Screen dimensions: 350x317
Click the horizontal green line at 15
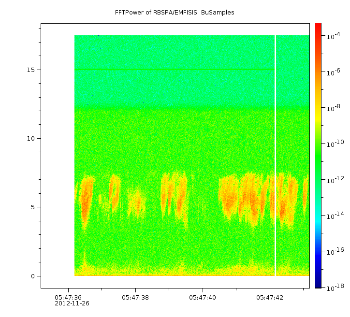175,70
